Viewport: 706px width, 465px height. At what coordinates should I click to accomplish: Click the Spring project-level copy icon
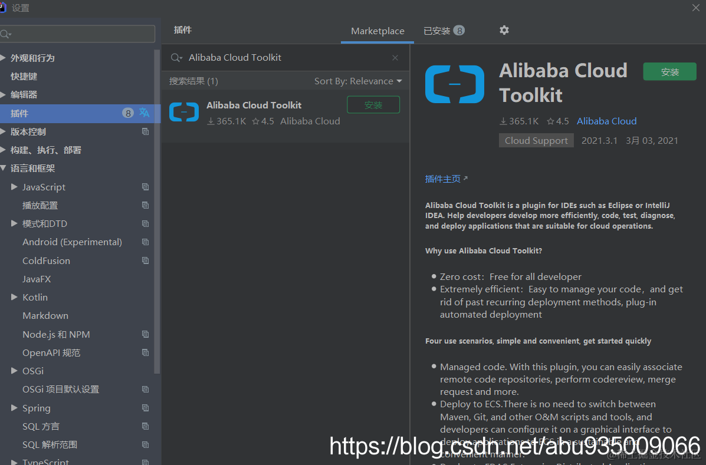click(145, 407)
